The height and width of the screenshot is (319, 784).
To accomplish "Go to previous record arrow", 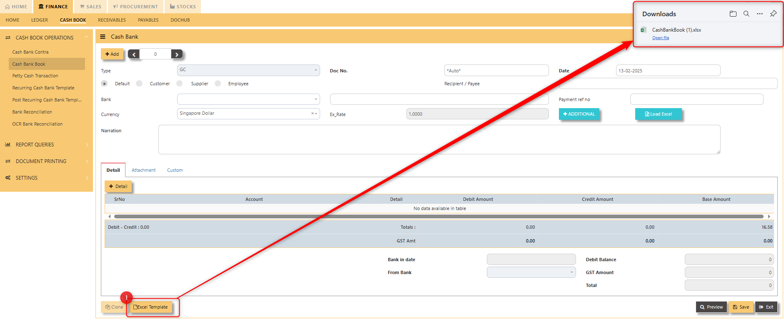I will tap(134, 54).
